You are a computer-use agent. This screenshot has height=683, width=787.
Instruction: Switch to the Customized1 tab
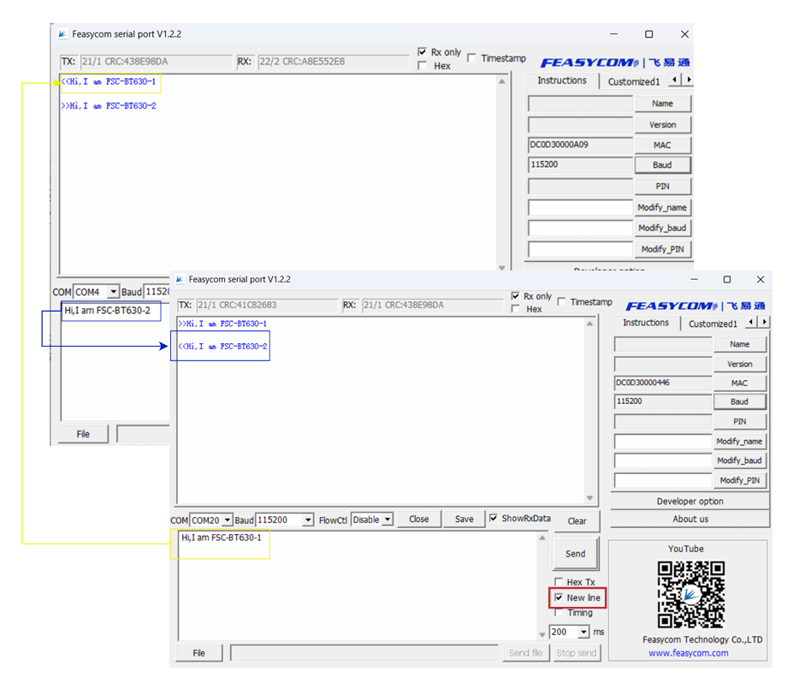[713, 323]
